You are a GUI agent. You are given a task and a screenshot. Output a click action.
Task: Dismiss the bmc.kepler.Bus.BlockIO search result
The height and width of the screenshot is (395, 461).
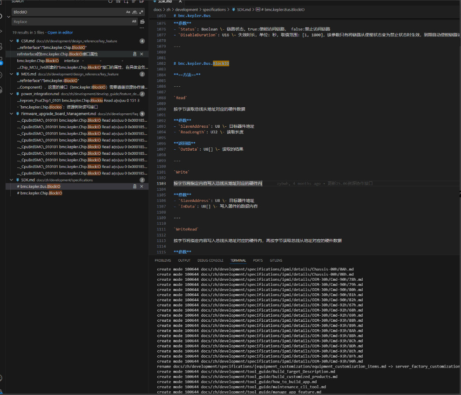pos(142,187)
